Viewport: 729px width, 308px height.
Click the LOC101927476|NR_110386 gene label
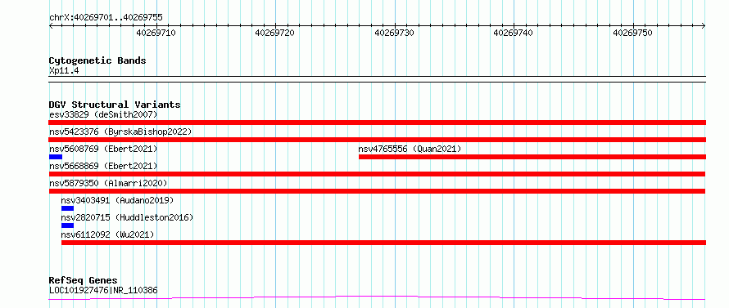(x=103, y=291)
